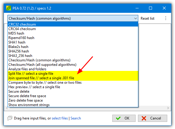Select SHA3_256 hash entry
This screenshot has width=175, height=129.
pyautogui.click(x=73, y=55)
